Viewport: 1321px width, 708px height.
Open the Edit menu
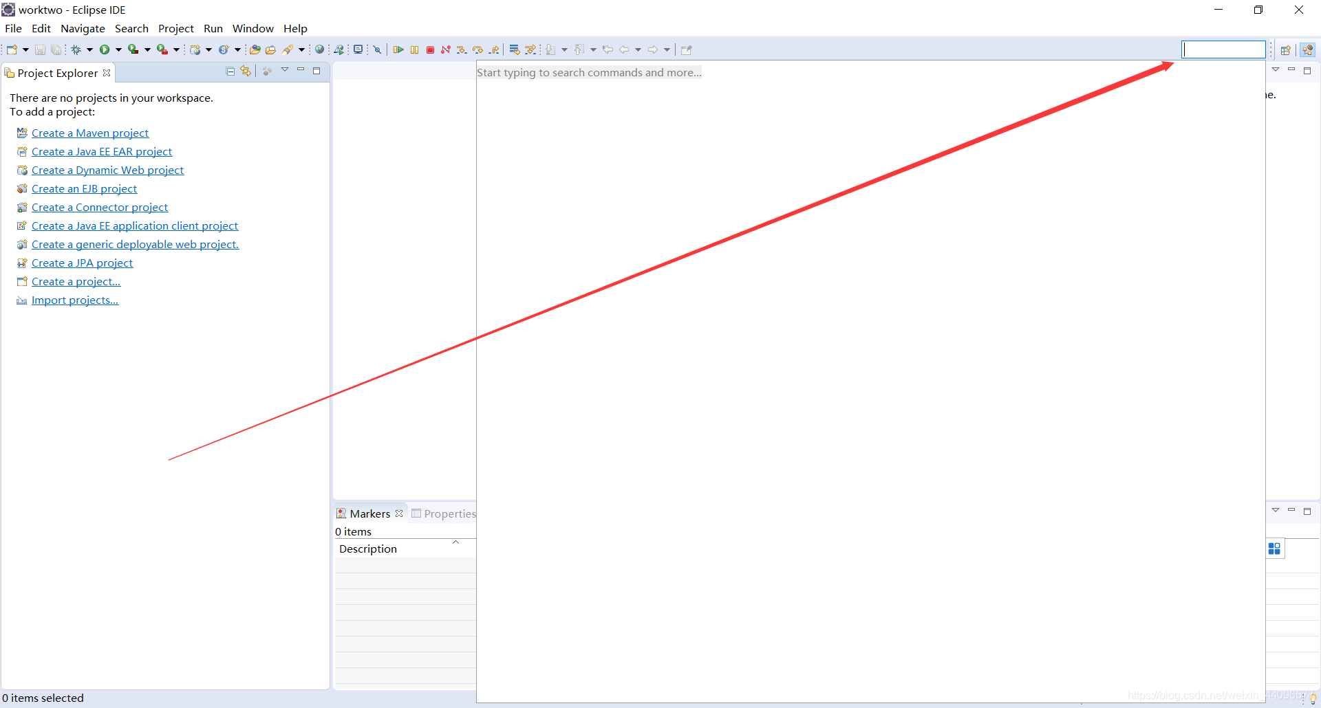pyautogui.click(x=41, y=28)
